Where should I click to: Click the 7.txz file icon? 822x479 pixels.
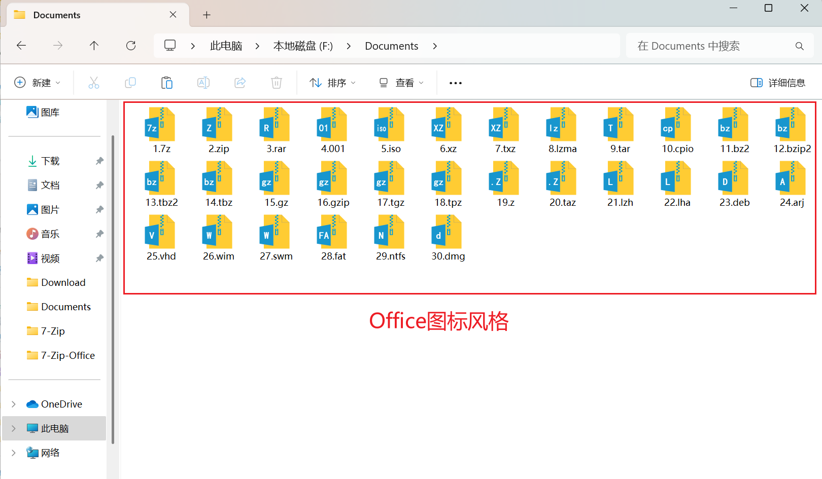[504, 124]
